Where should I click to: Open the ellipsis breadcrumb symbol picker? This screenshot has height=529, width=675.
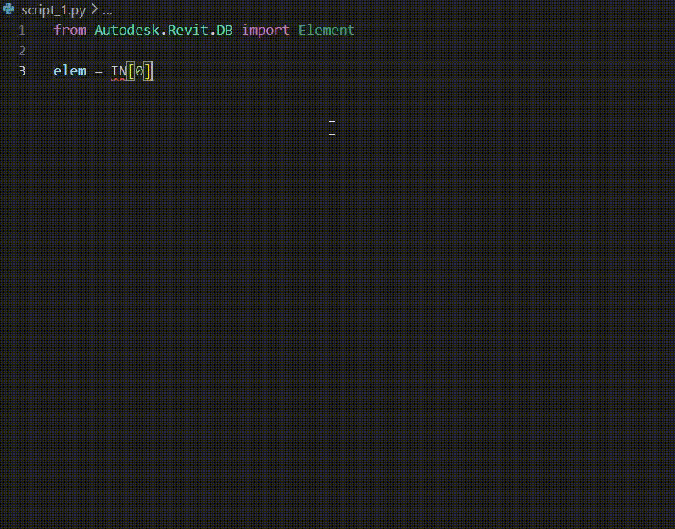pos(108,10)
